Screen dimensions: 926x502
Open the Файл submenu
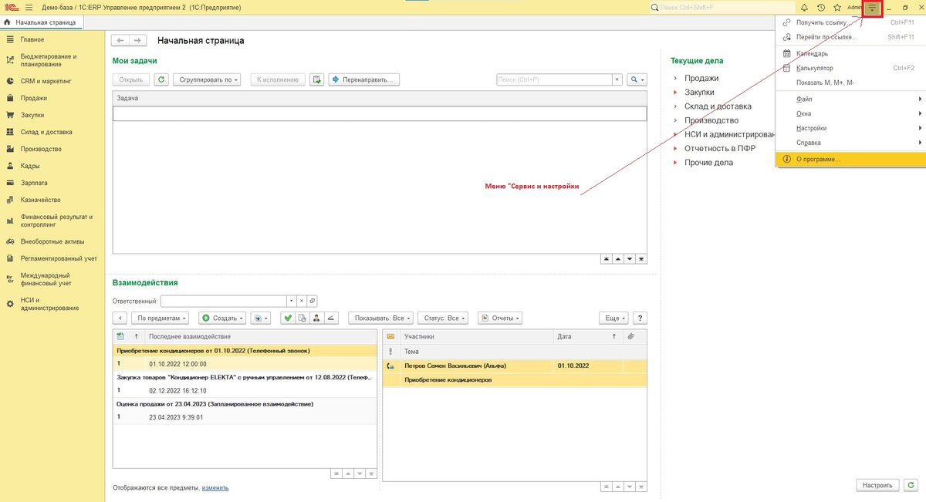[x=850, y=99]
